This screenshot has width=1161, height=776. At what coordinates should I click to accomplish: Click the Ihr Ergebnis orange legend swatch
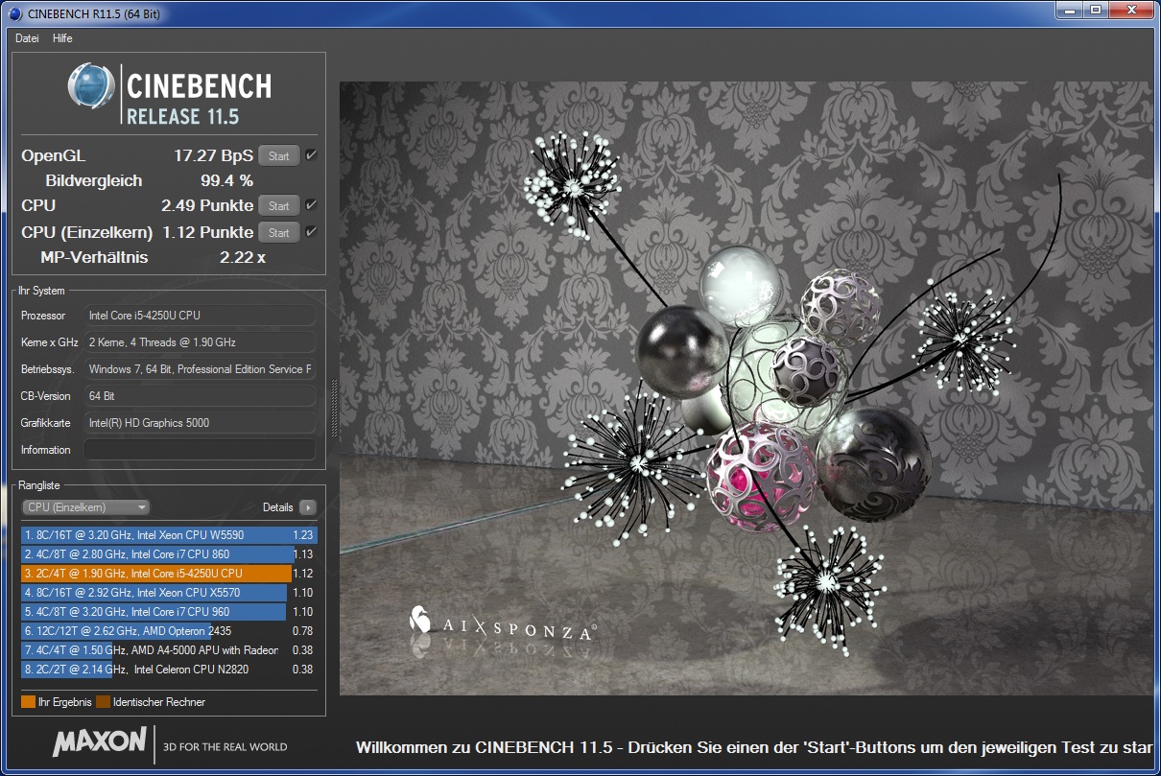click(x=28, y=702)
